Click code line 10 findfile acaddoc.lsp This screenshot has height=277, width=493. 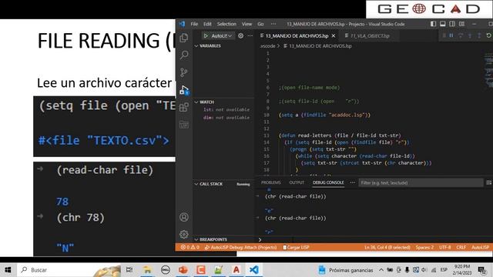(x=324, y=115)
